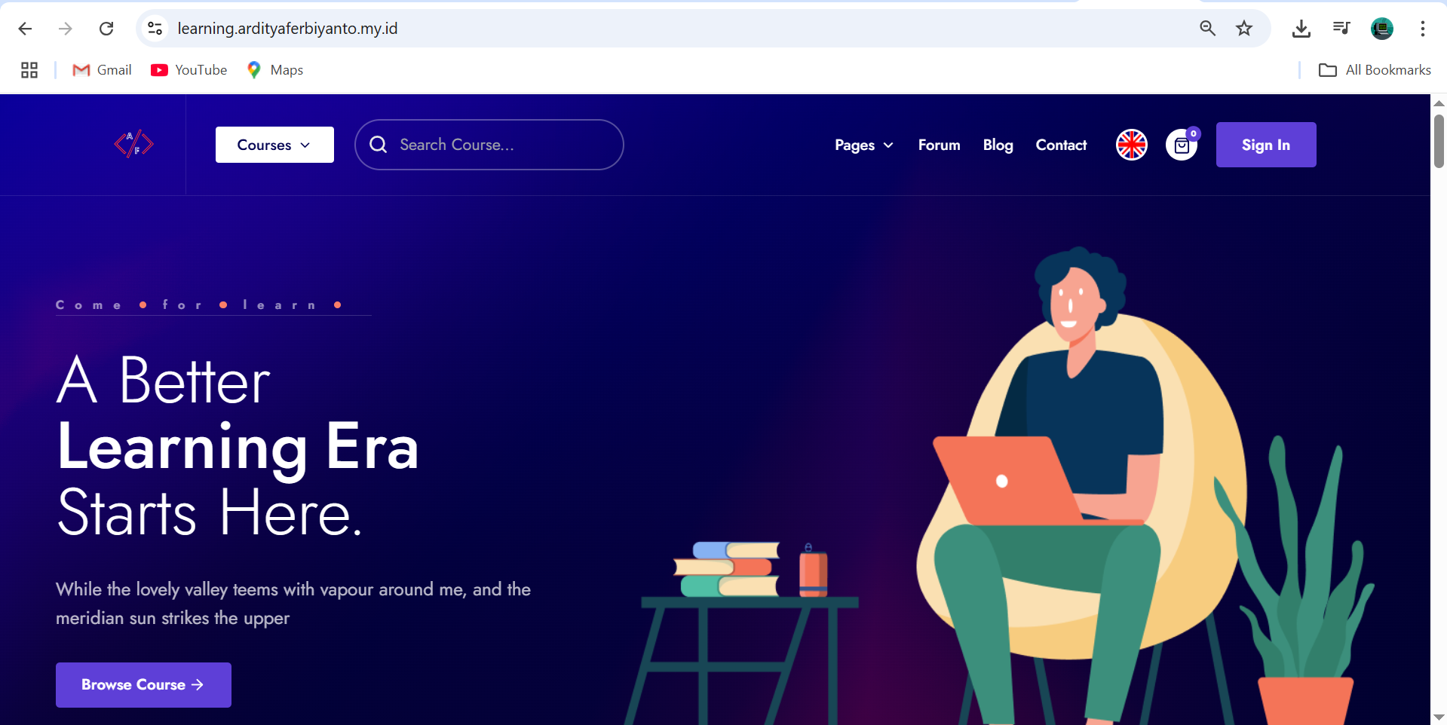Go to the Forum menu item
The image size is (1447, 725).
[x=940, y=145]
